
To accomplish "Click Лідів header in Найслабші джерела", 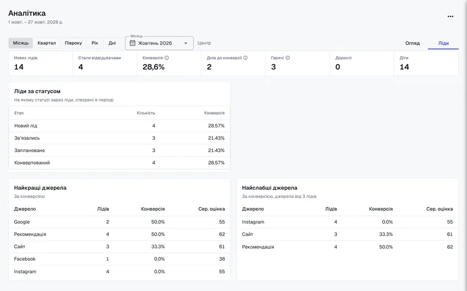I will pos(331,209).
